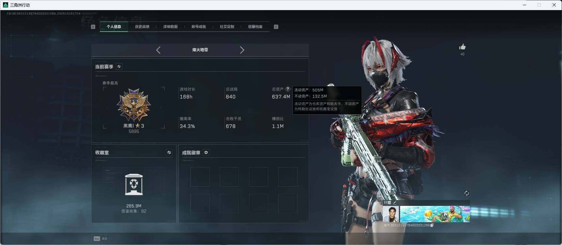Open the collection room display case icon

pos(134,184)
